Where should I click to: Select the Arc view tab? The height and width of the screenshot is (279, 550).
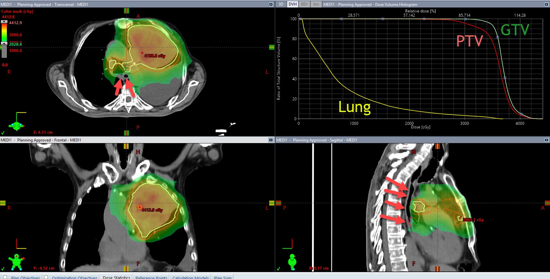pos(316,4)
